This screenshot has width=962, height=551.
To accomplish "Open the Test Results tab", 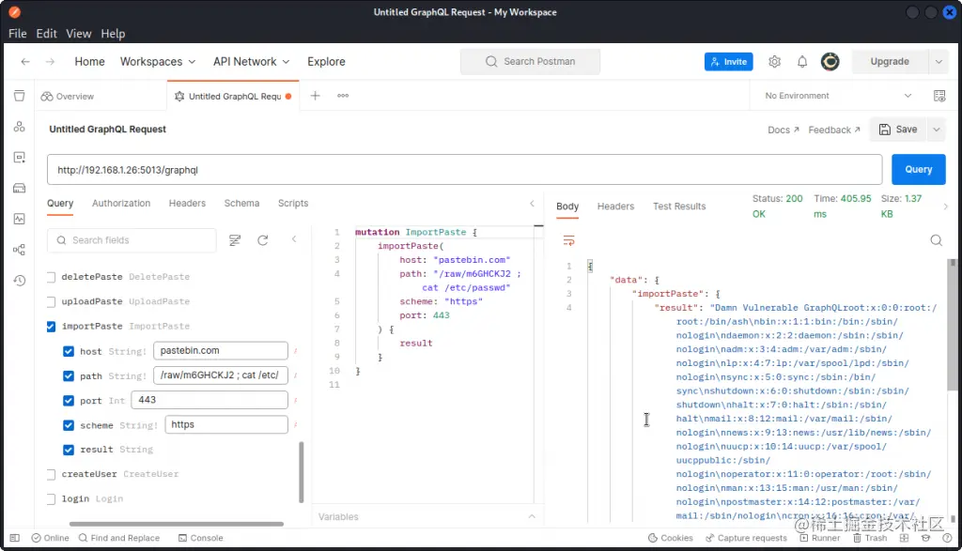I will pyautogui.click(x=679, y=207).
